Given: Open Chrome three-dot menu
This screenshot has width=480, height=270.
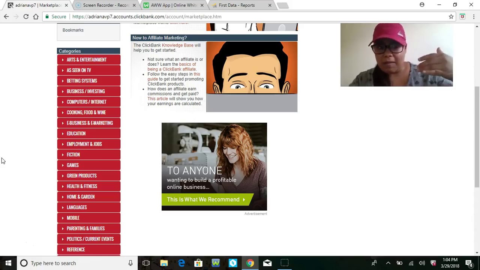Looking at the screenshot, I should click(x=474, y=16).
